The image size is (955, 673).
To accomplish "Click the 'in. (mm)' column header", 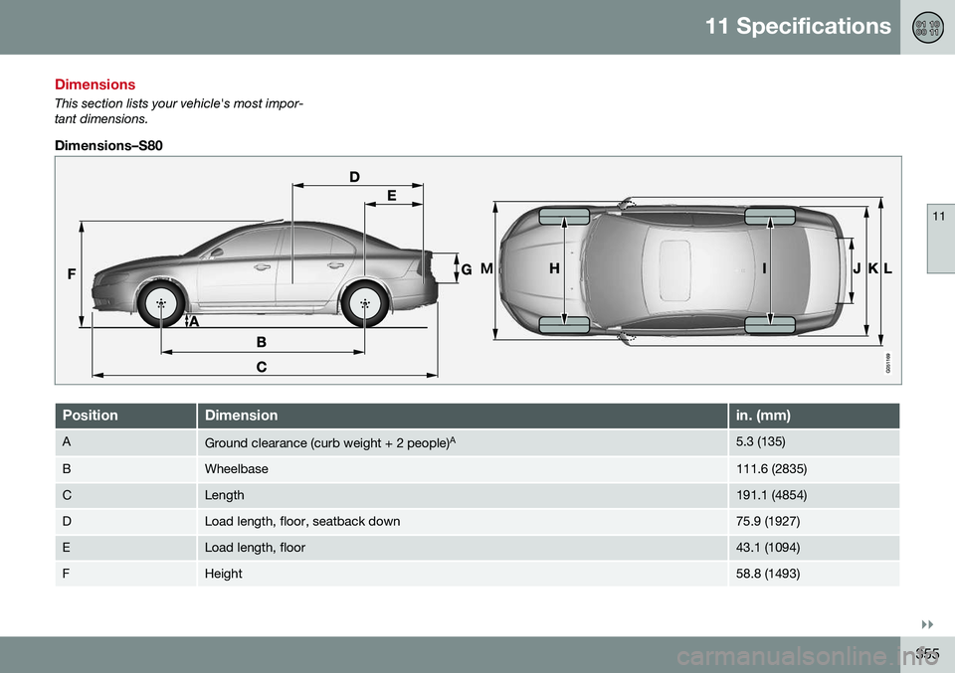I will pyautogui.click(x=814, y=416).
